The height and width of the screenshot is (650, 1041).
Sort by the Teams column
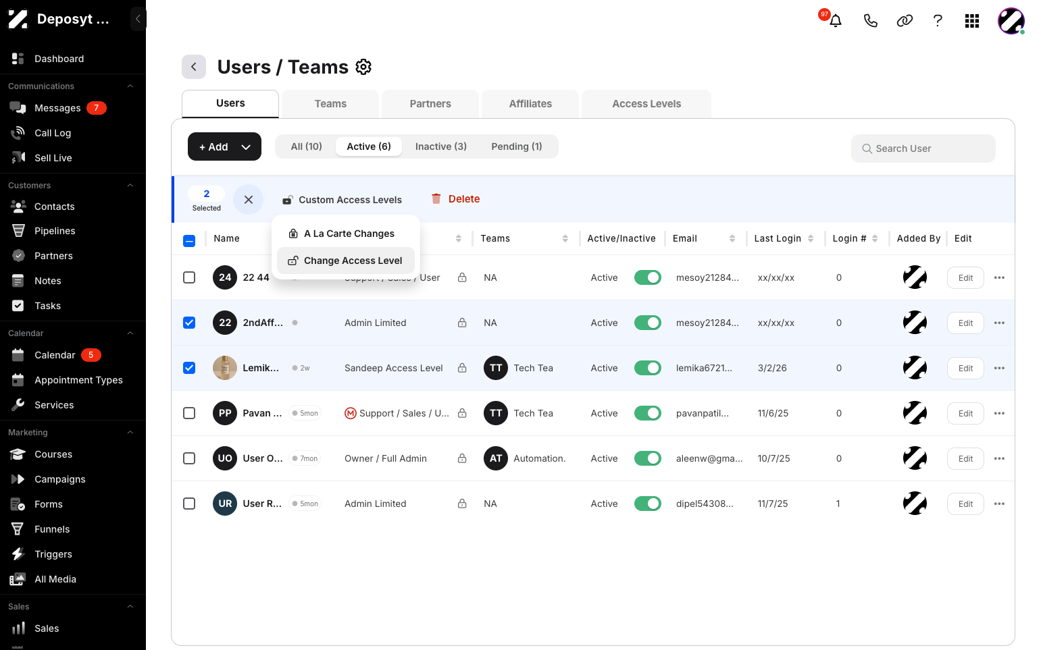[565, 238]
